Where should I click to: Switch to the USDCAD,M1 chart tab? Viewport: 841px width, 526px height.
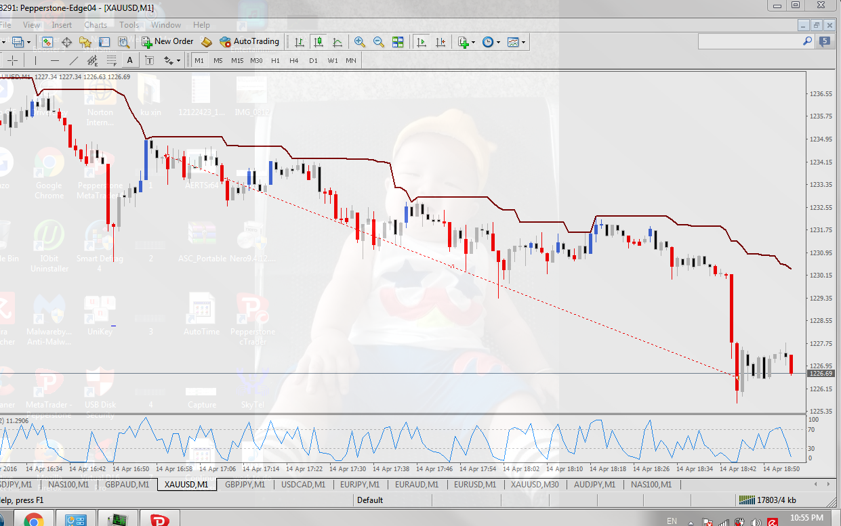pos(304,485)
